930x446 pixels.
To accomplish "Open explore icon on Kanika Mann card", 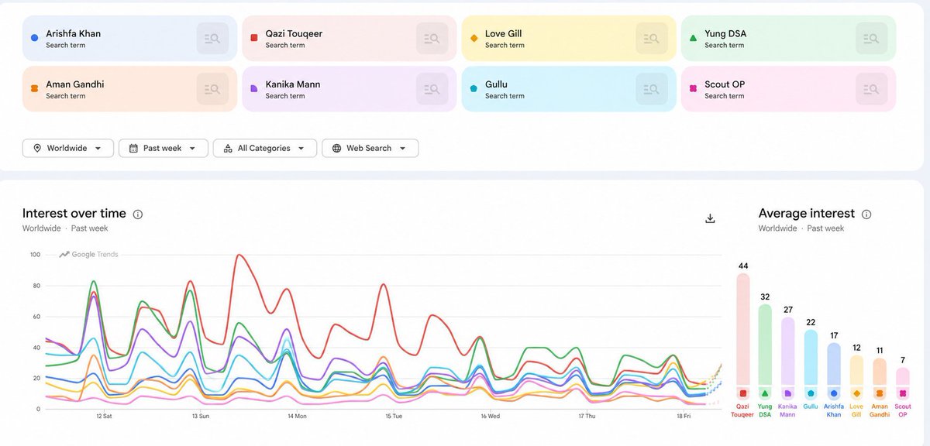I will pyautogui.click(x=432, y=89).
